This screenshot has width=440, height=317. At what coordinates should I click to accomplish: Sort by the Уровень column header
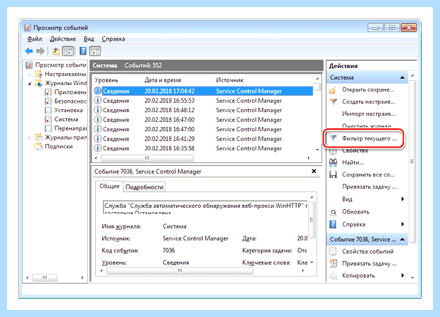[106, 80]
